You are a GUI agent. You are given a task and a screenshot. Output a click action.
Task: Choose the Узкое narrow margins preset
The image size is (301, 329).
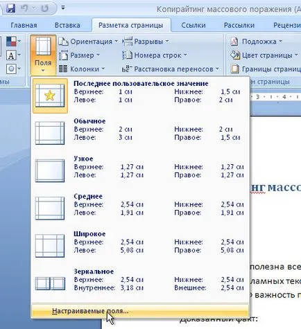[140, 170]
